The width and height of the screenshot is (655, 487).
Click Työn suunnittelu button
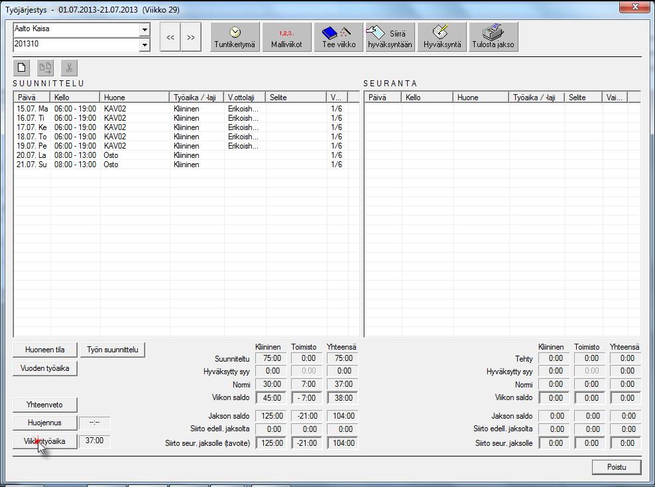pos(112,350)
